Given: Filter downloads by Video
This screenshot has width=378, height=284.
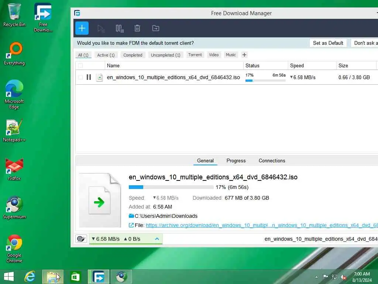Looking at the screenshot, I should point(214,55).
